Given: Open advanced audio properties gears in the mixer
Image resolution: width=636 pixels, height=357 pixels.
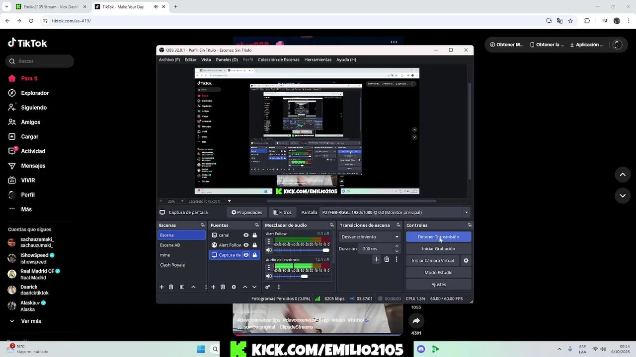Looking at the screenshot, I should 268,287.
